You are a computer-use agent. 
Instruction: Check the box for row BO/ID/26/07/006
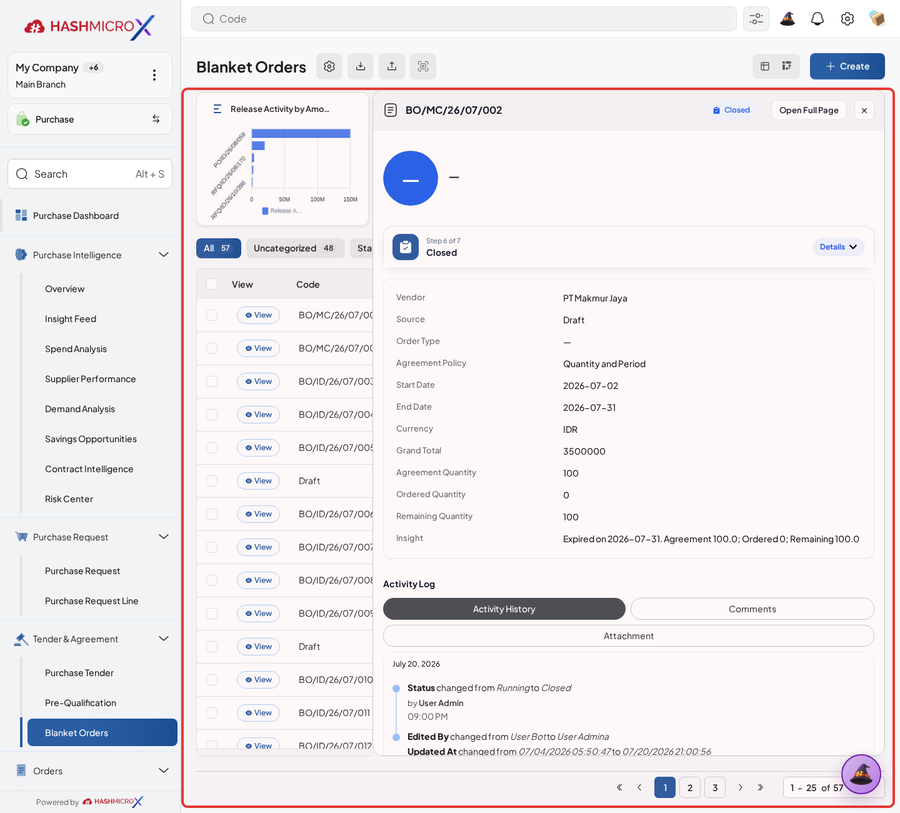tap(212, 514)
